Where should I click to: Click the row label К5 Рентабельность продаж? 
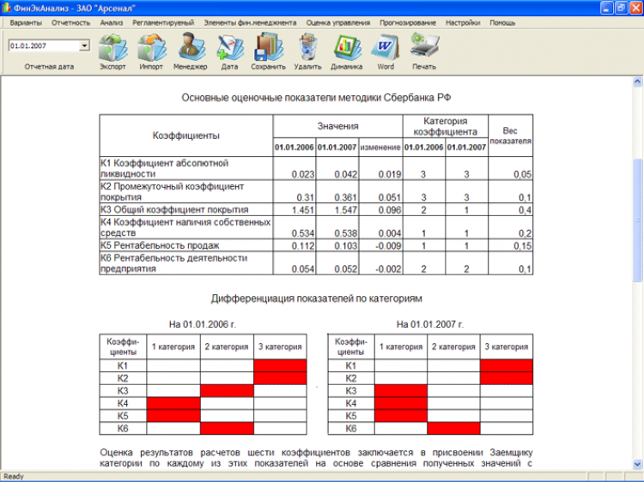[x=160, y=245]
